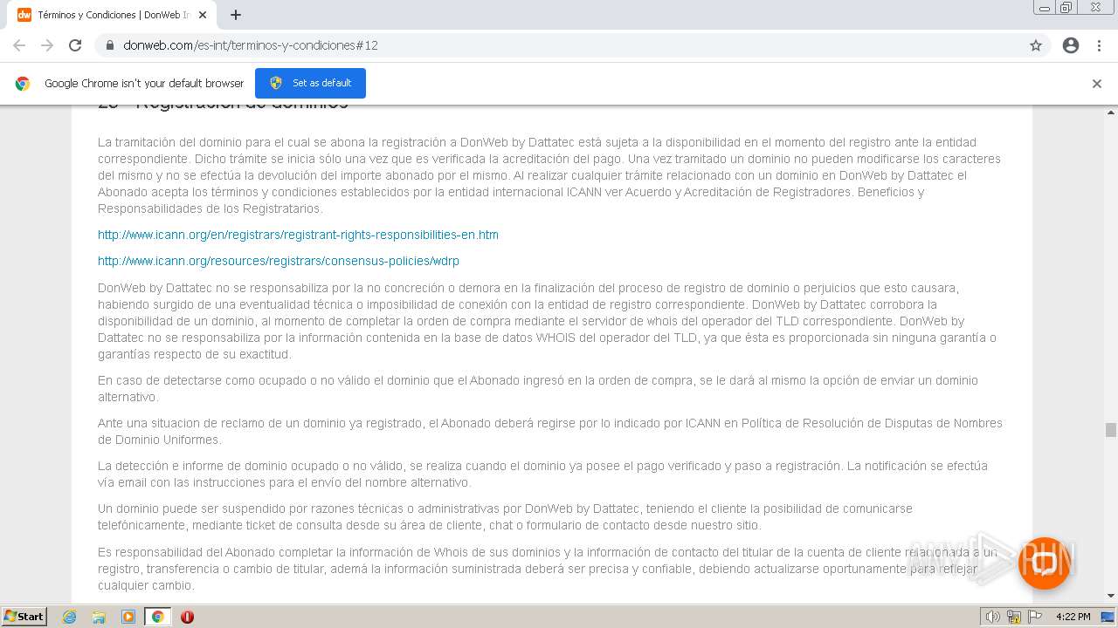Open the ICANN registrant rights responsibilities link
The image size is (1118, 628).
click(298, 235)
